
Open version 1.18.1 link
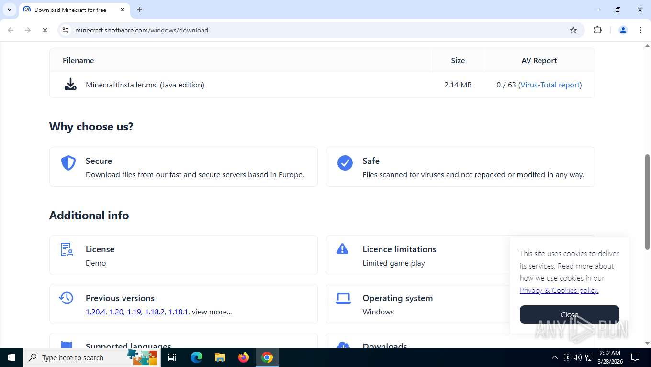(x=178, y=312)
